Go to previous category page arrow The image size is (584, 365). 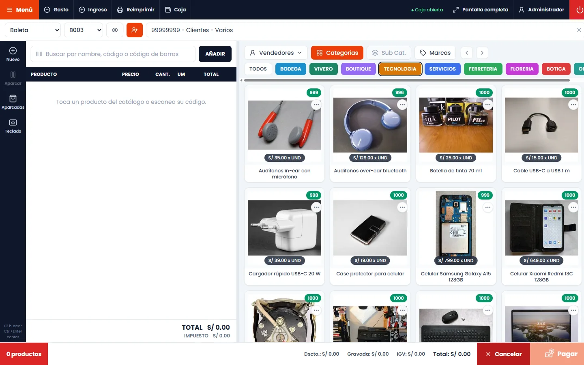point(467,53)
